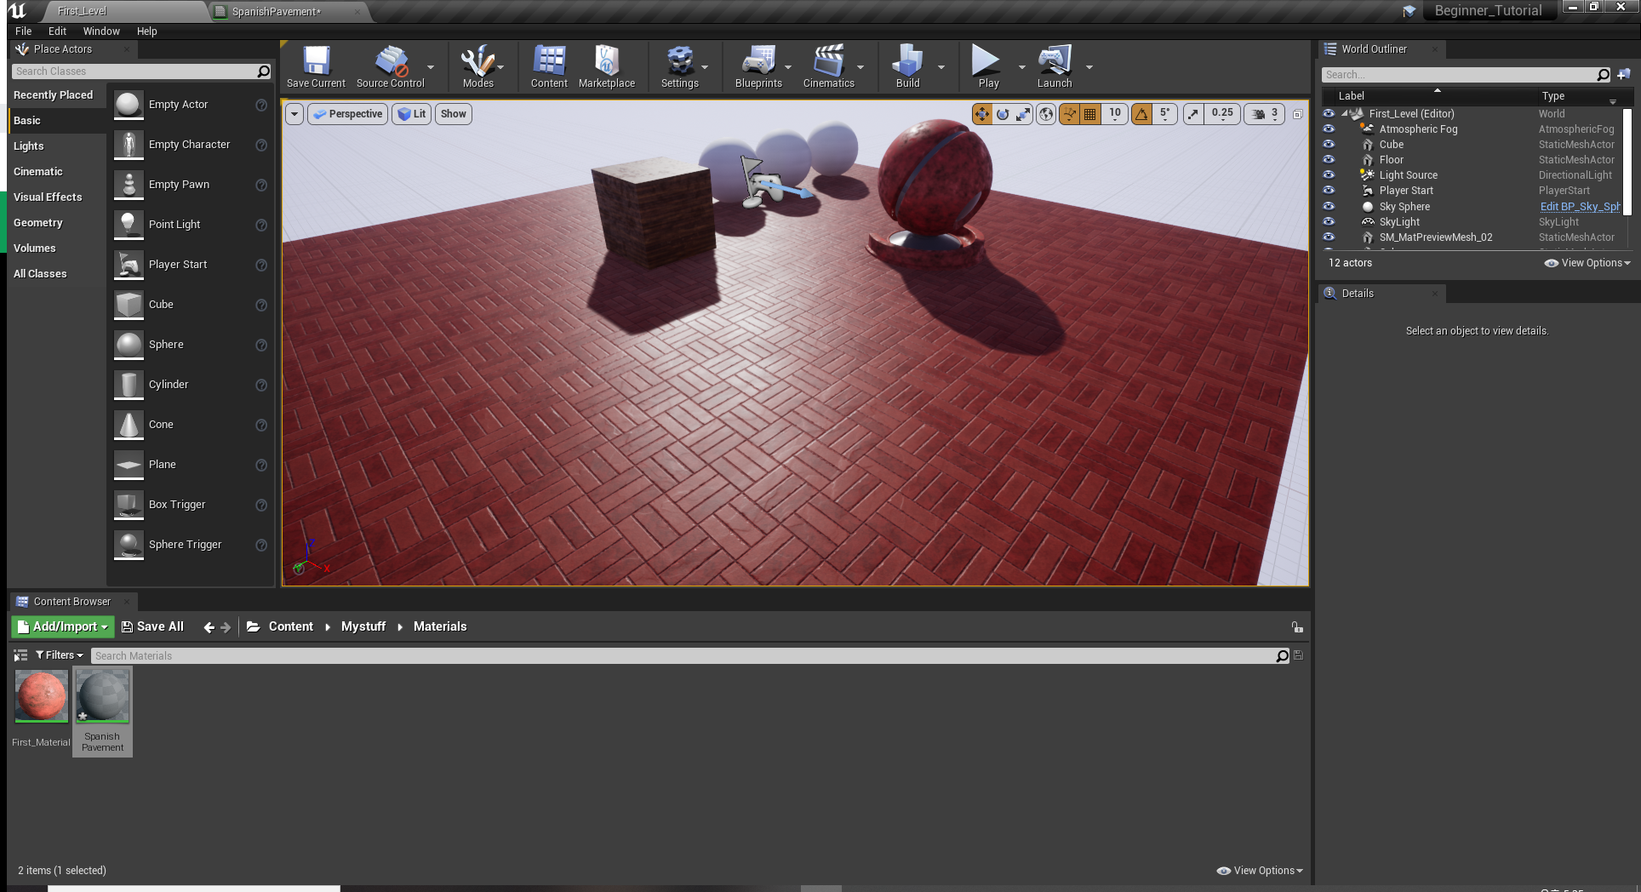
Task: Open the Content toolbar icon
Action: coord(549,66)
